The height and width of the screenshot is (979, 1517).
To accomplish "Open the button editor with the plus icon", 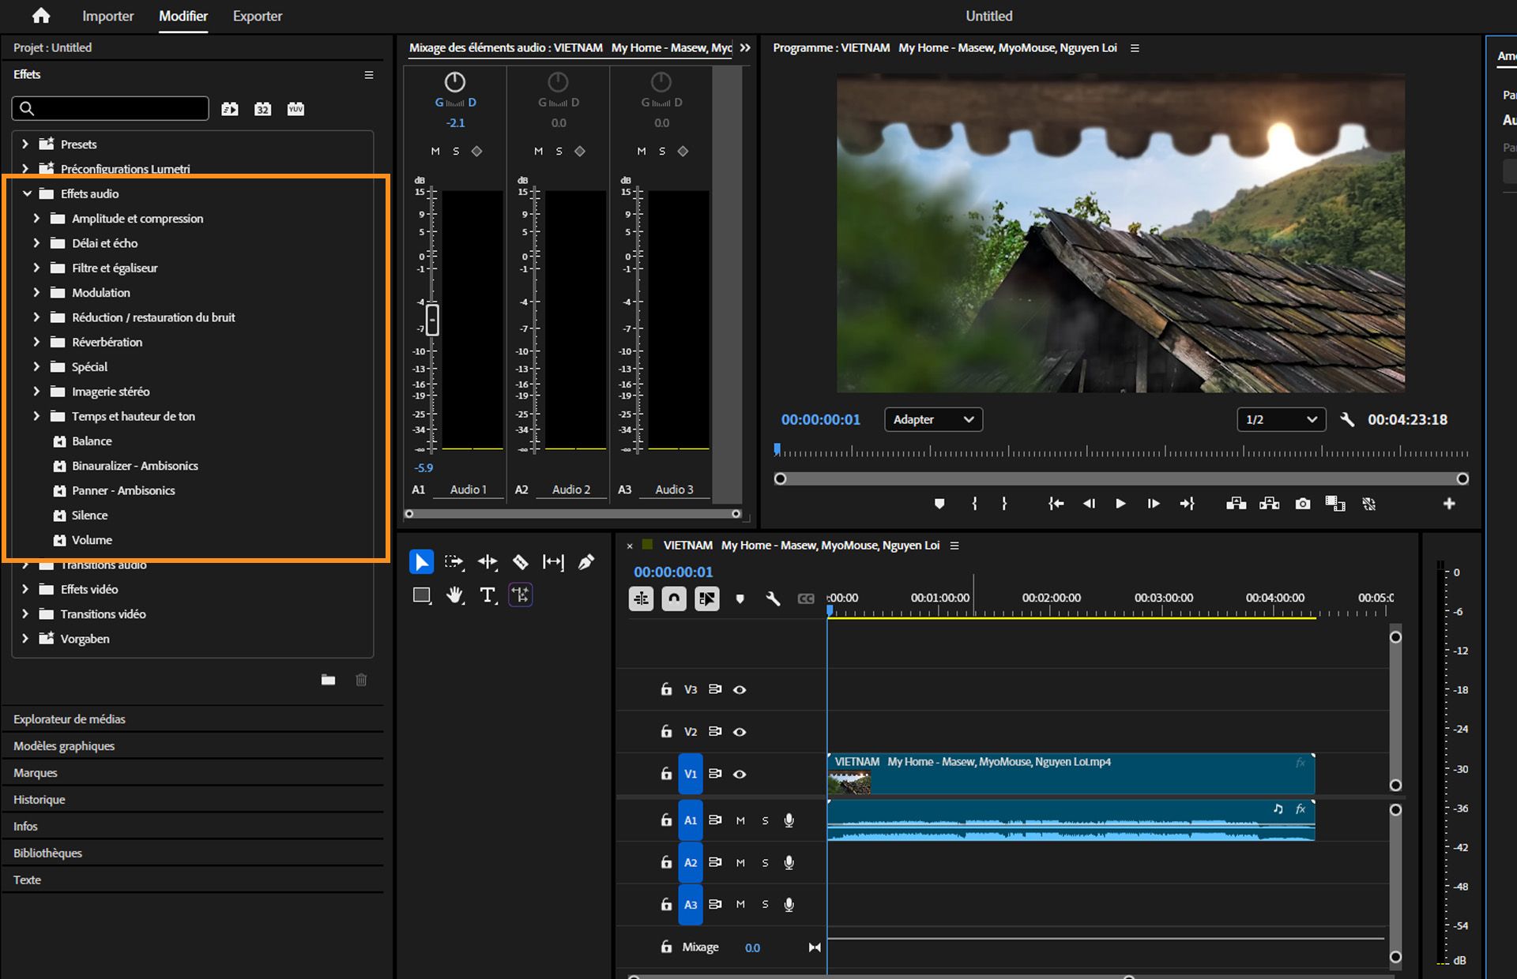I will pyautogui.click(x=1450, y=503).
